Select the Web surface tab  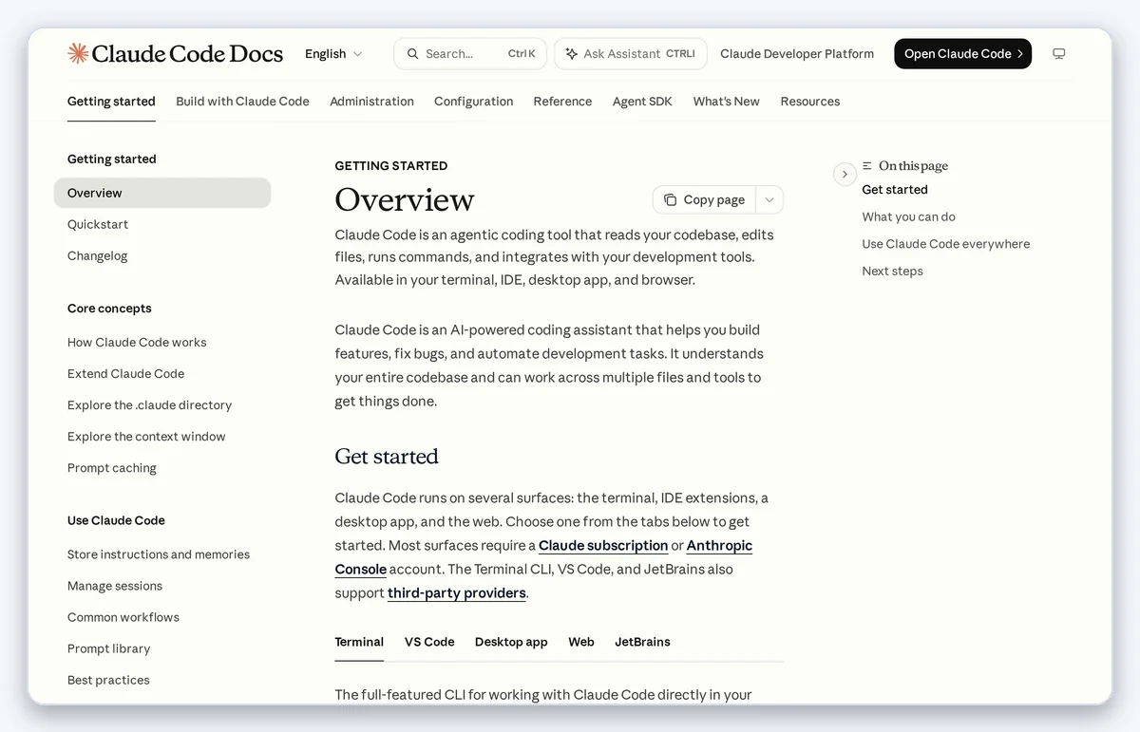point(581,642)
